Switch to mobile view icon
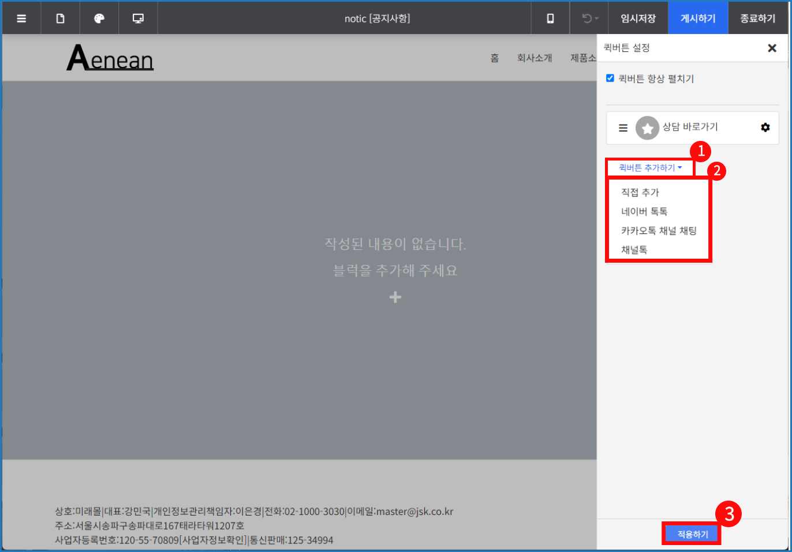Image resolution: width=792 pixels, height=552 pixels. 550,18
